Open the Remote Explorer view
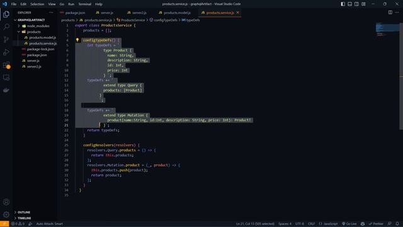The image size is (403, 227). click(x=6, y=78)
